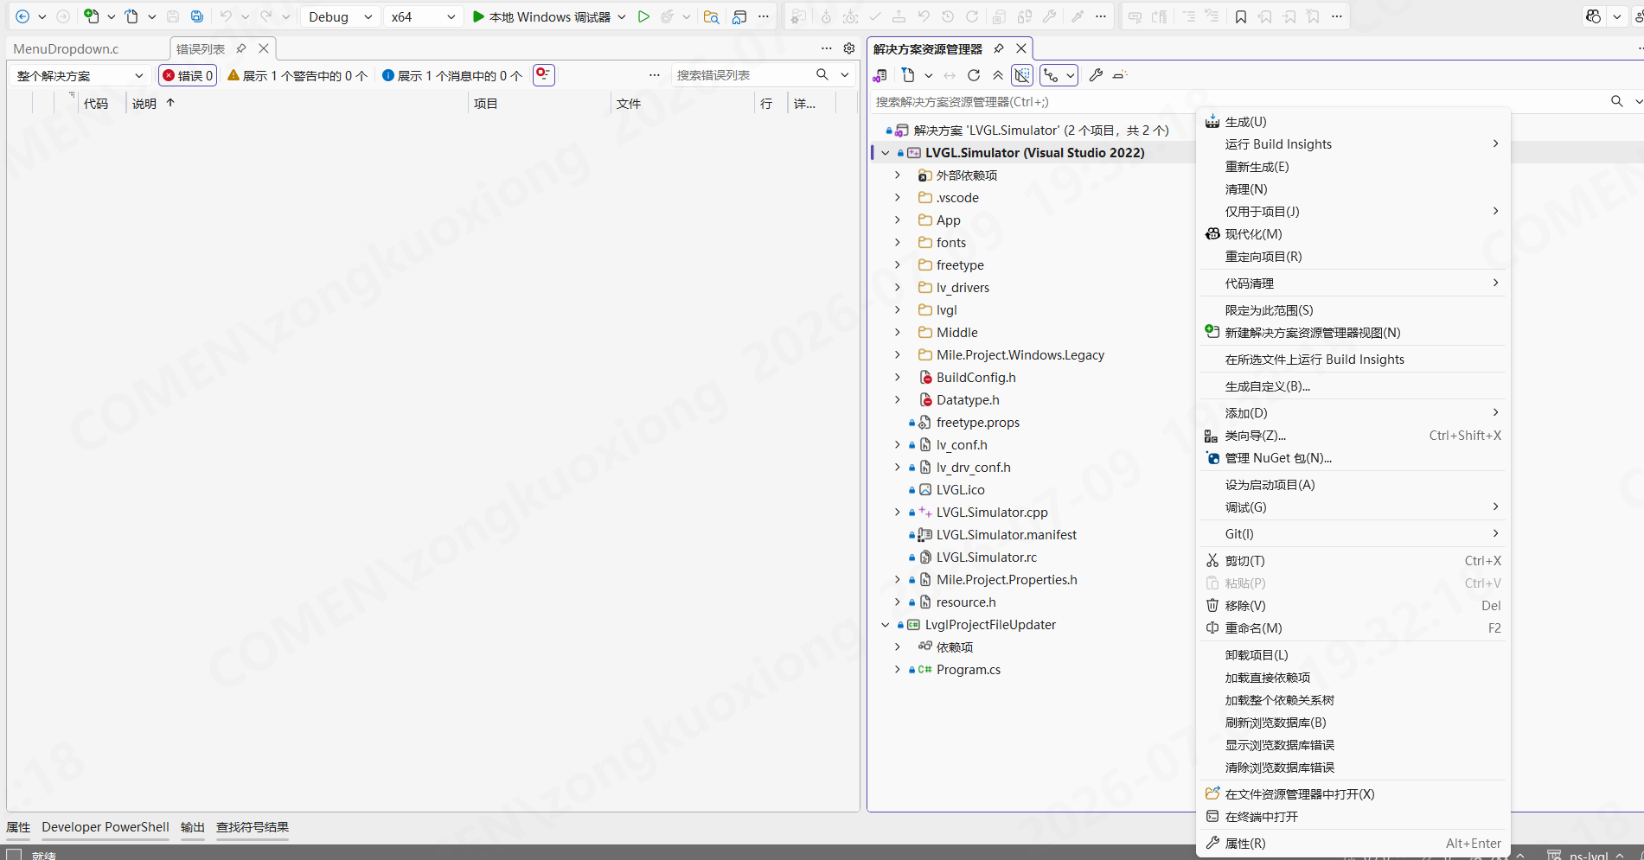Viewport: 1644px width, 860px height.
Task: Click the 剪切(T) scissors icon
Action: click(1212, 561)
